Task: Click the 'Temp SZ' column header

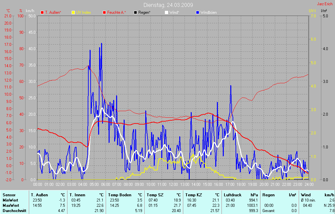Action: (x=155, y=195)
